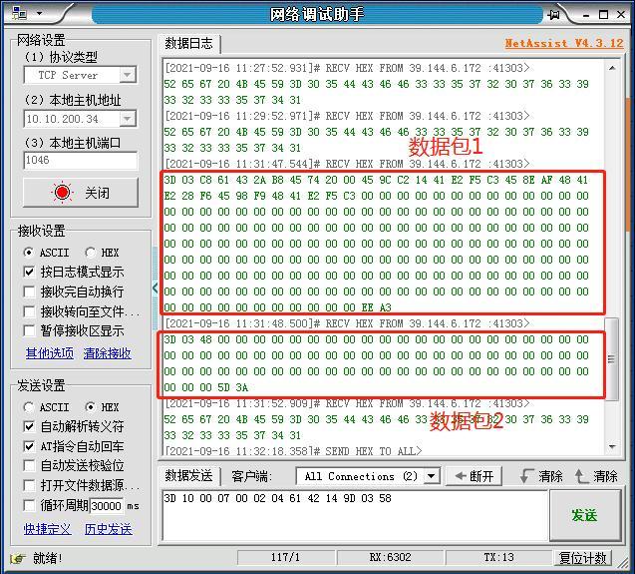Click the local host port input field
The width and height of the screenshot is (635, 574).
[x=80, y=160]
